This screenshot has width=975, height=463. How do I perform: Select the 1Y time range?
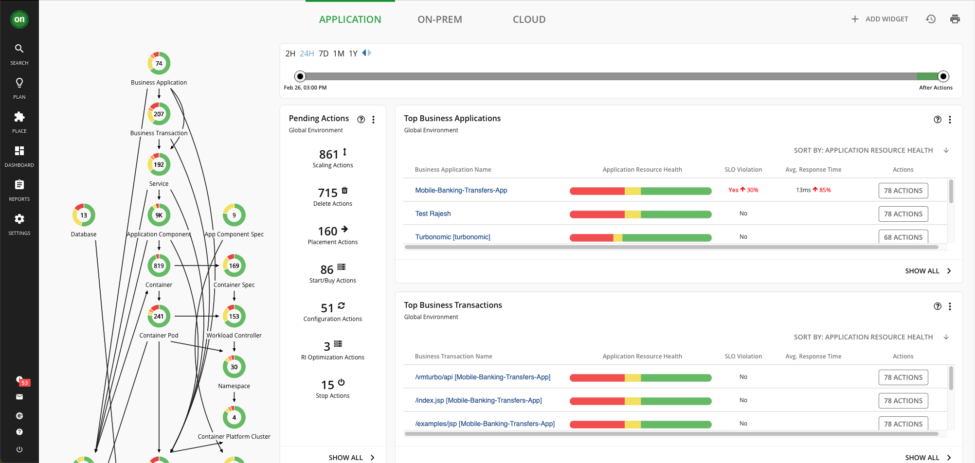click(353, 53)
